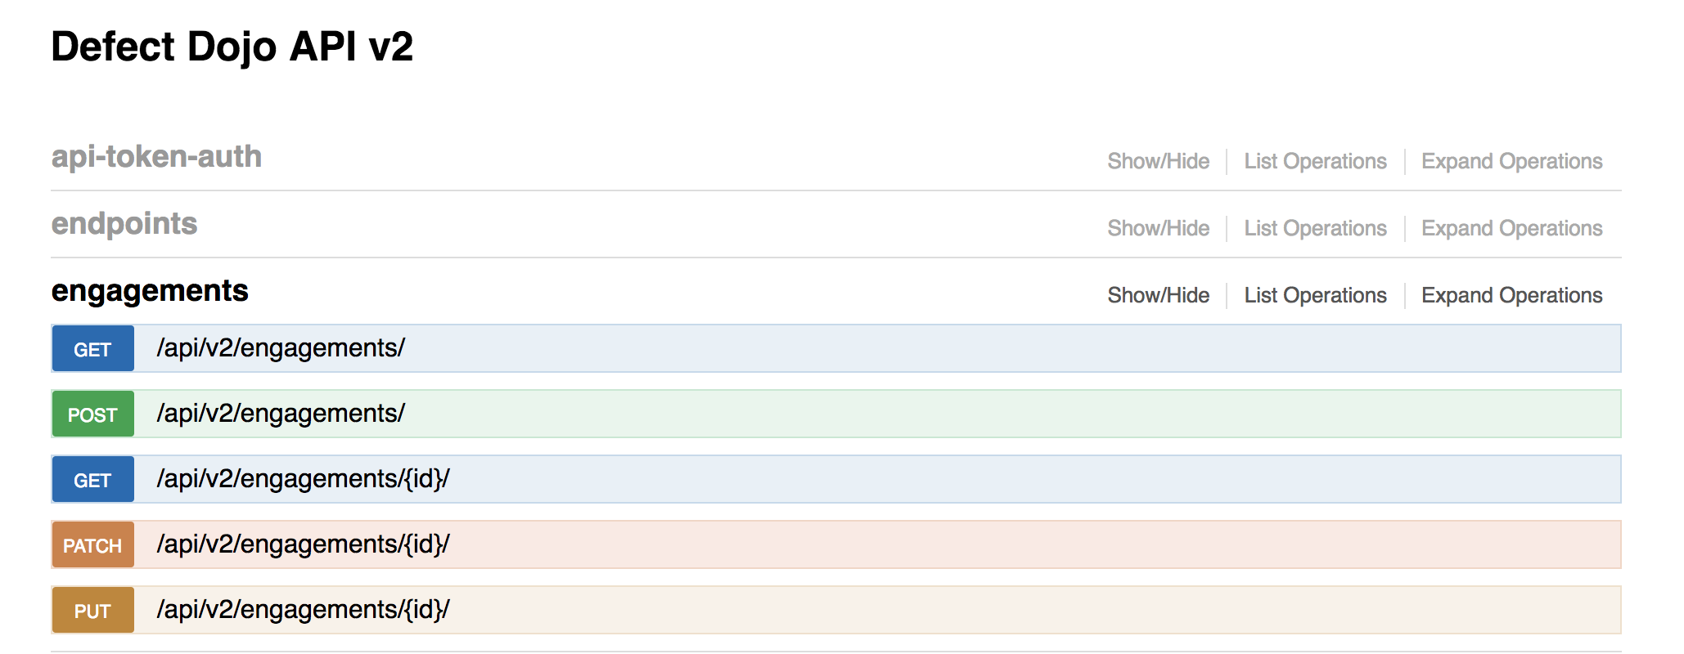List Operations for engagements
1684x654 pixels.
(x=1315, y=295)
